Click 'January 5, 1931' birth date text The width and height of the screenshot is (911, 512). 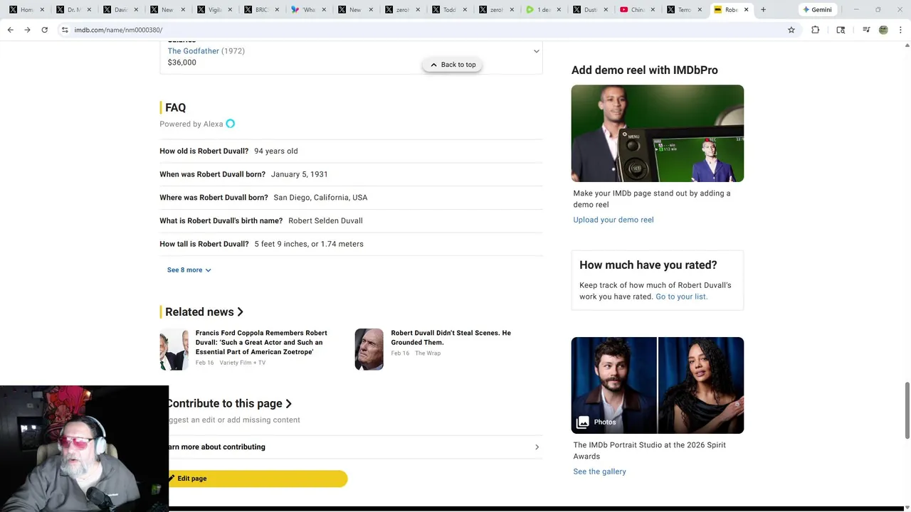(x=300, y=174)
